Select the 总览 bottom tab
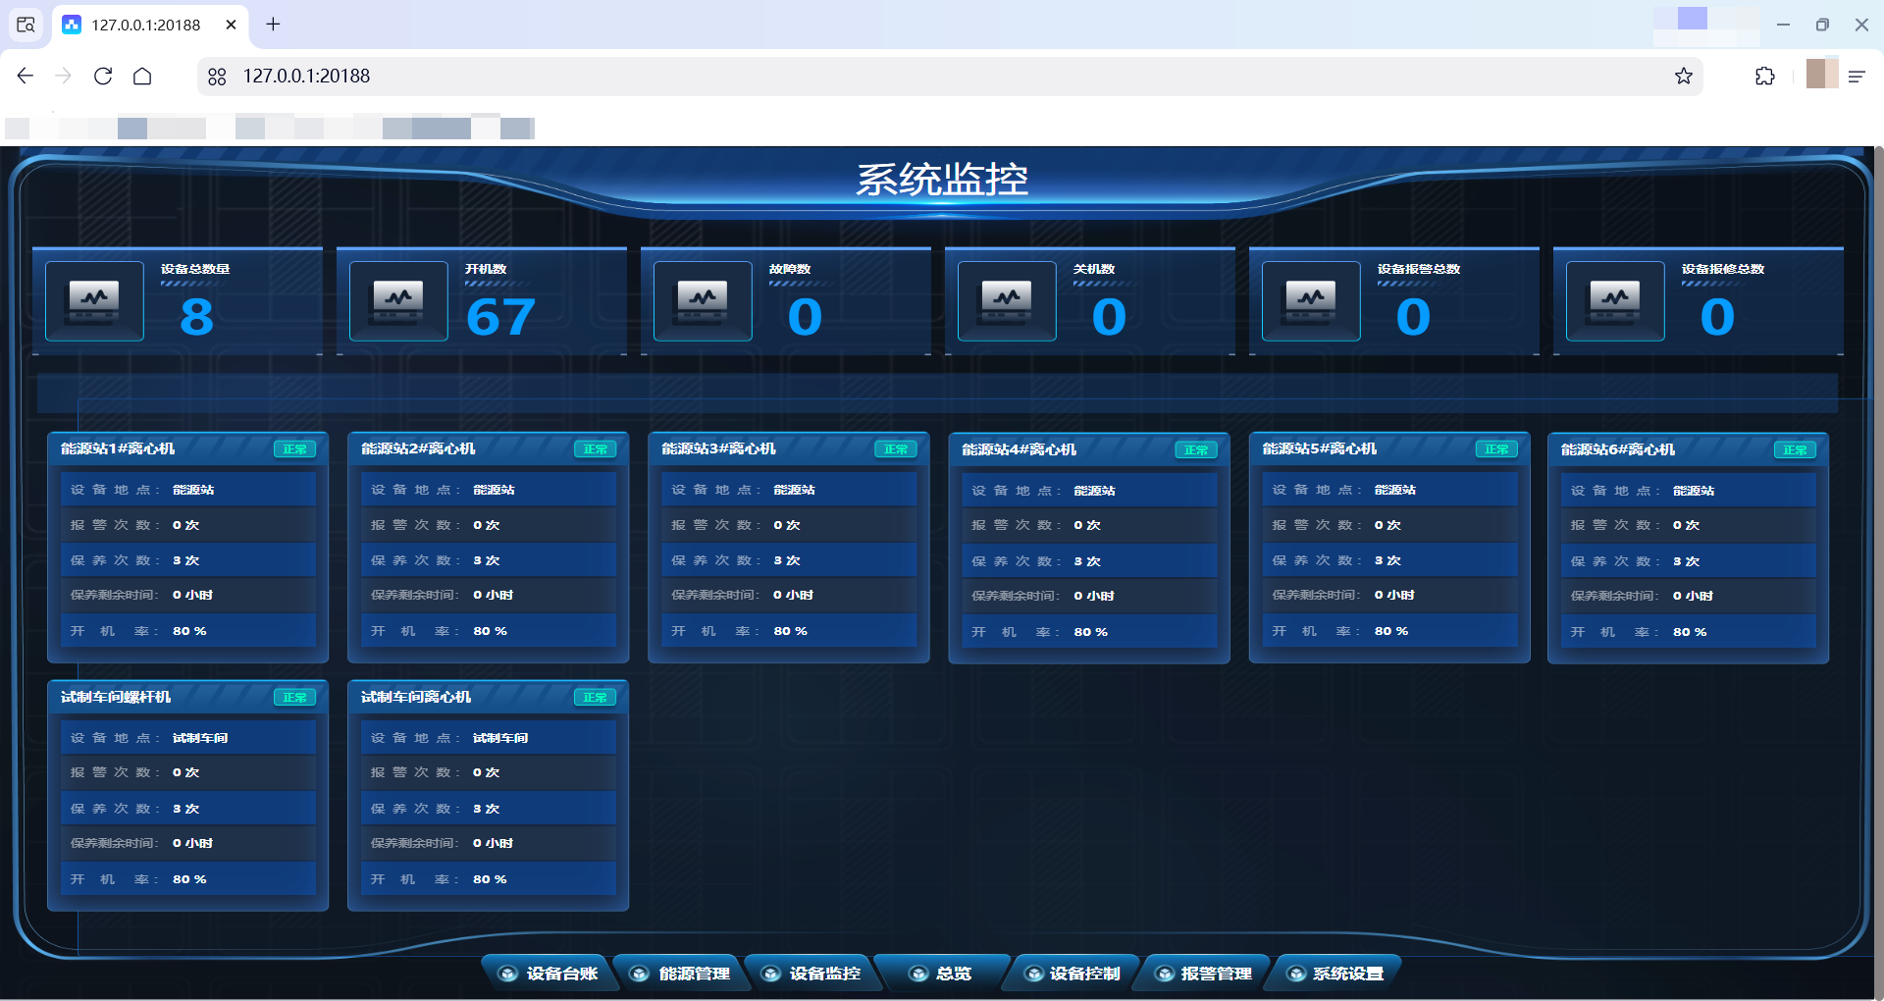The image size is (1884, 1001). coord(942,974)
